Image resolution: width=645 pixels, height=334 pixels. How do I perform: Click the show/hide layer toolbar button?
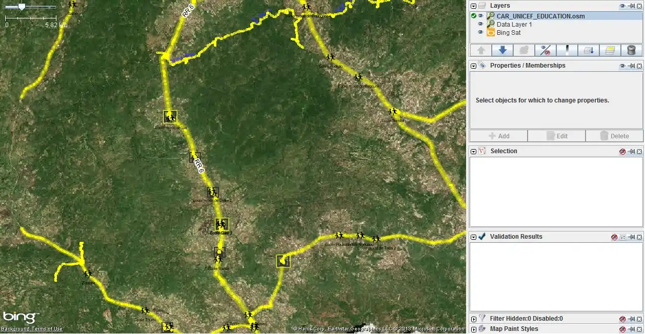click(x=546, y=50)
